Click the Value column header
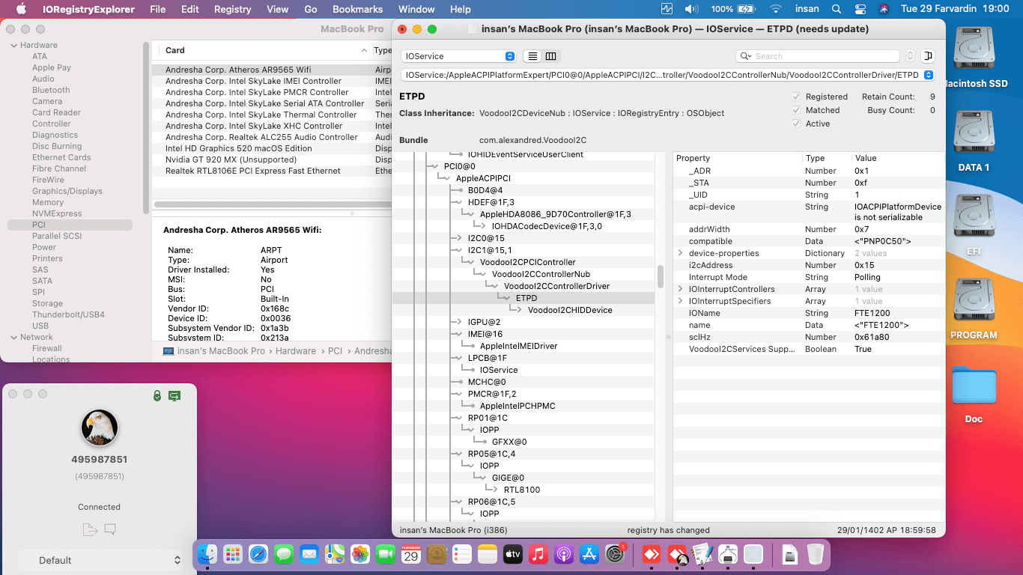This screenshot has width=1023, height=575. [x=899, y=158]
